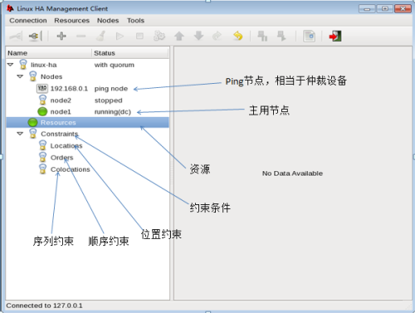The image size is (415, 313).
Task: Select the highlighted Resources row
Action: pos(87,122)
